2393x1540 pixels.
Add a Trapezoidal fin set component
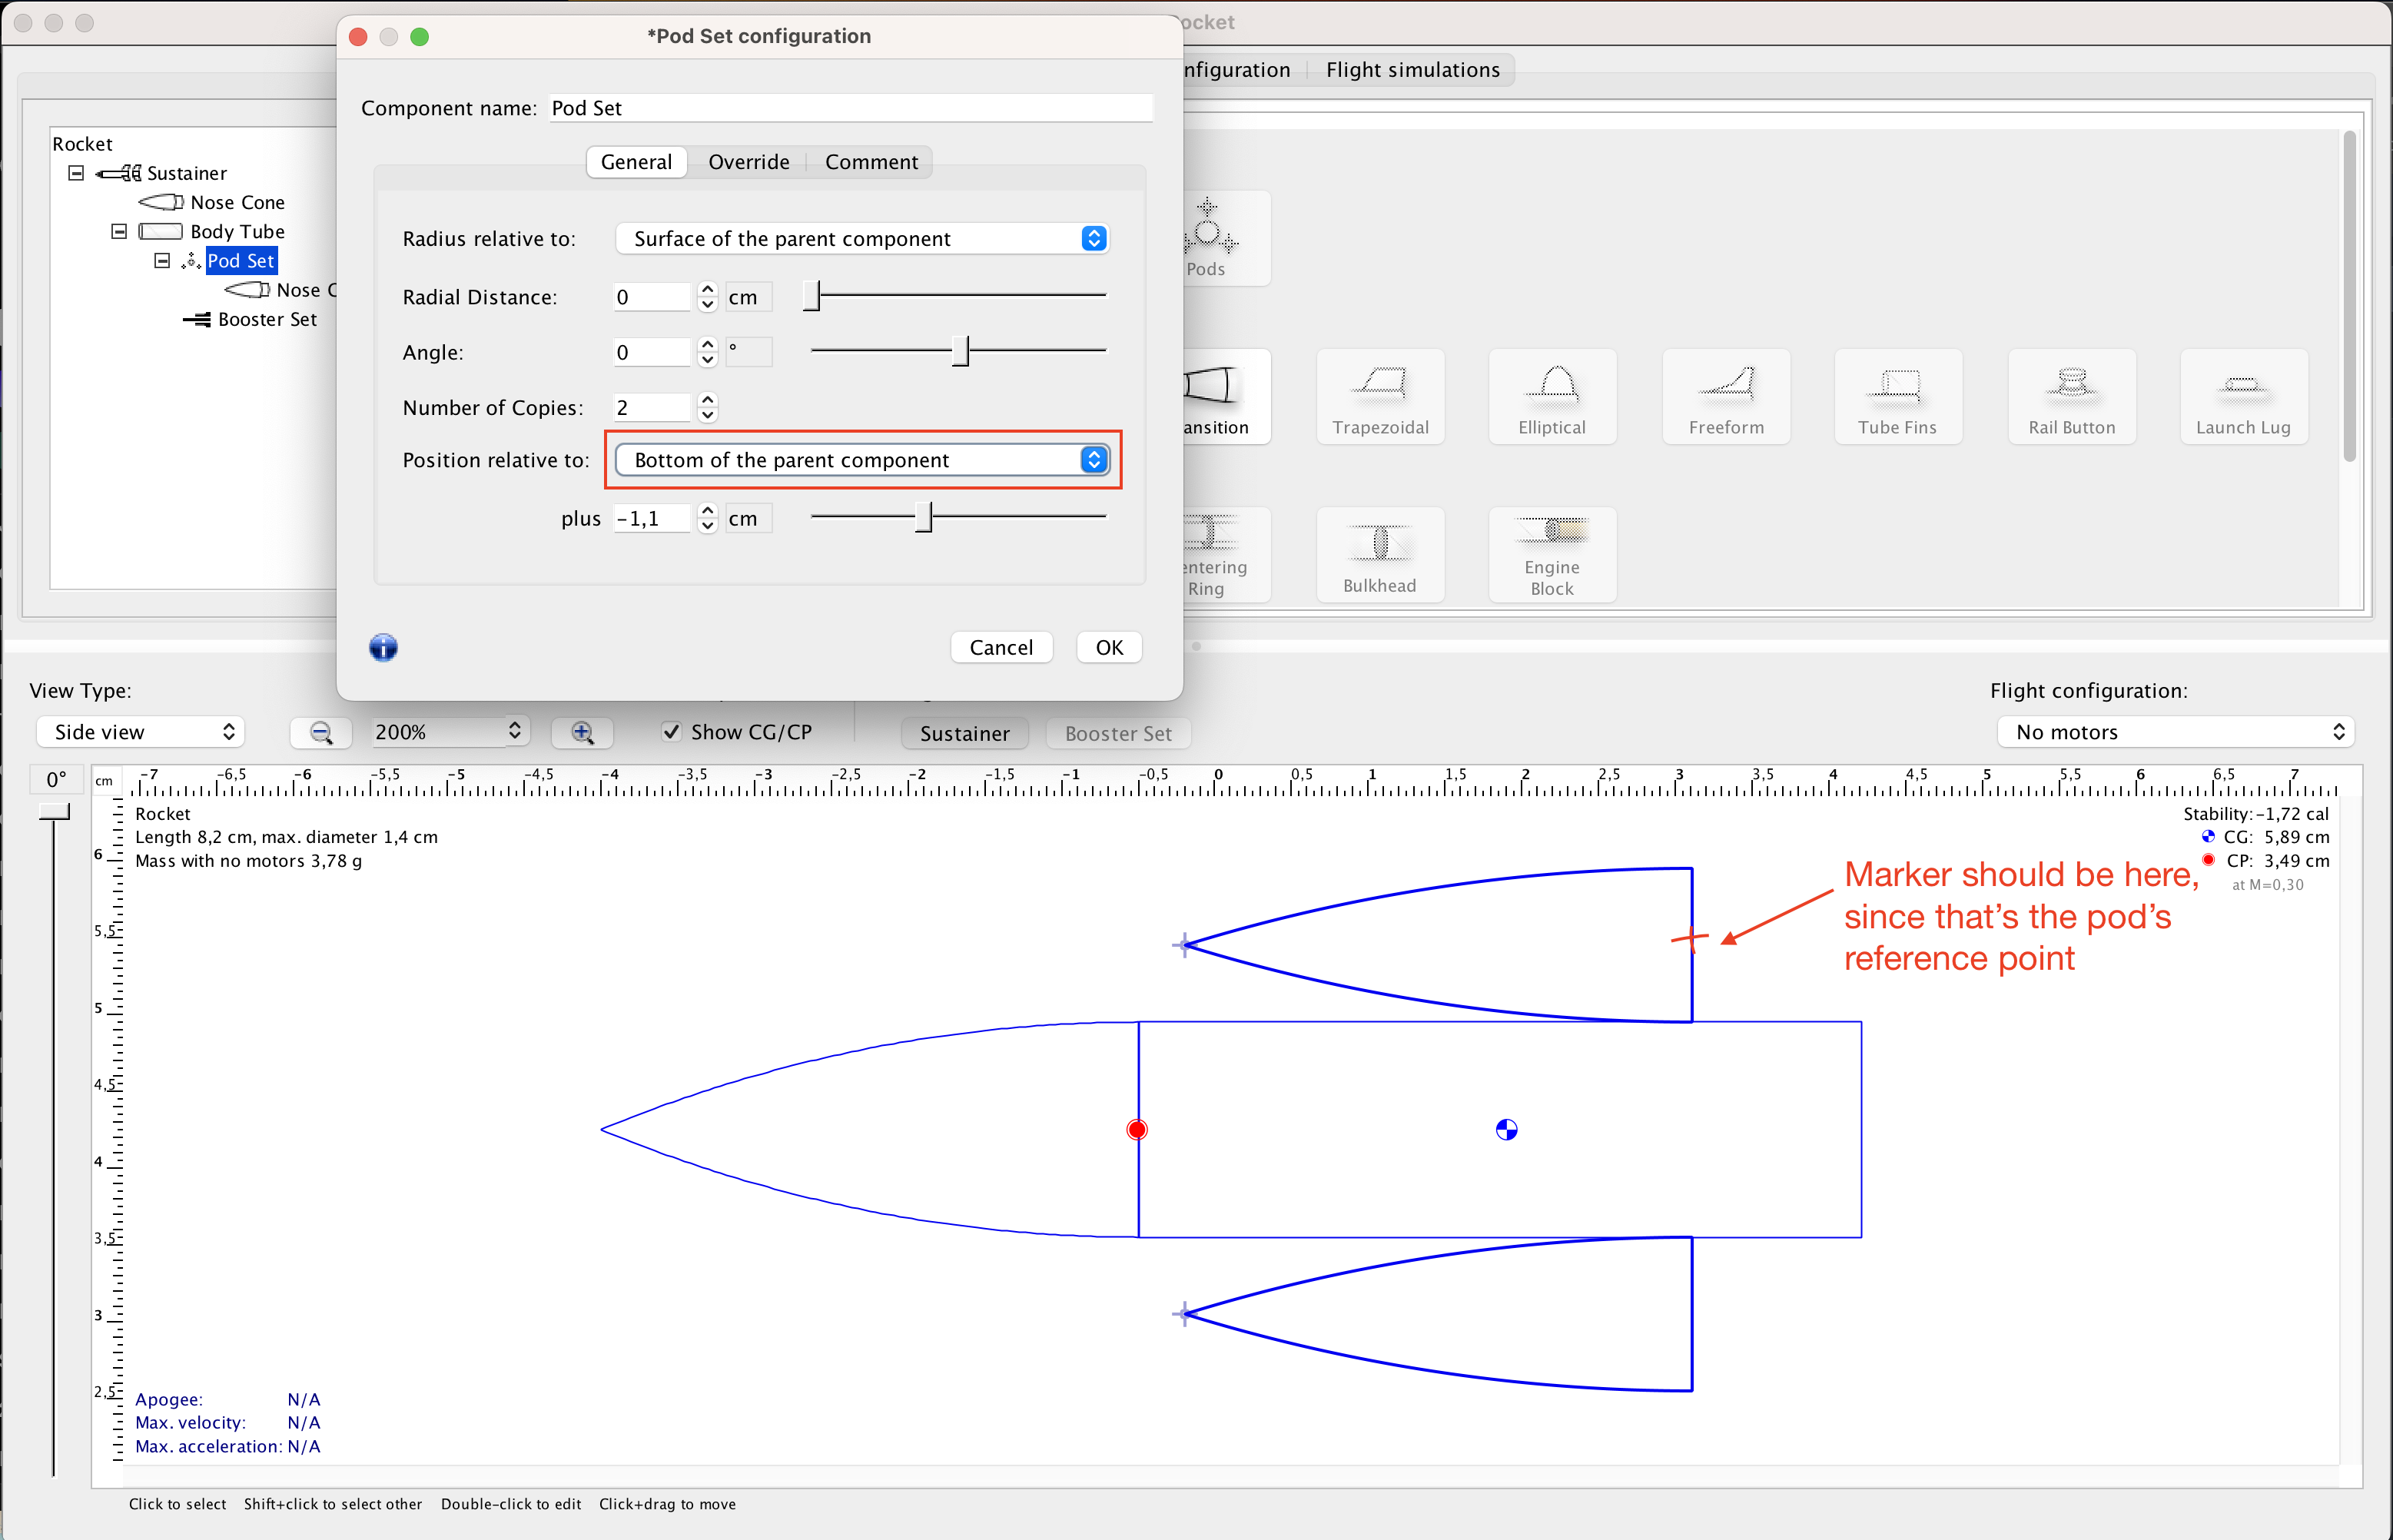pos(1380,397)
